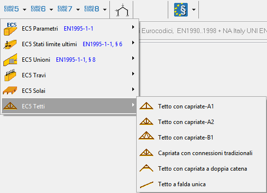Click the traditional connections truss icon
Image resolution: width=267 pixels, height=193 pixels.
click(146, 153)
